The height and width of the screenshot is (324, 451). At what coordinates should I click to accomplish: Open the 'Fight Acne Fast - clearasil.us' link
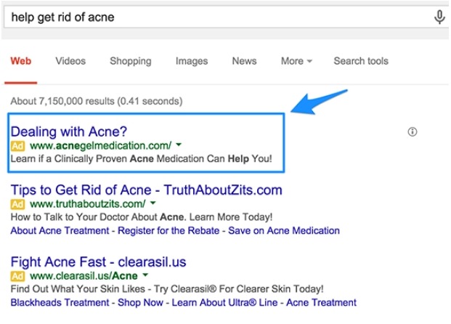pos(98,262)
